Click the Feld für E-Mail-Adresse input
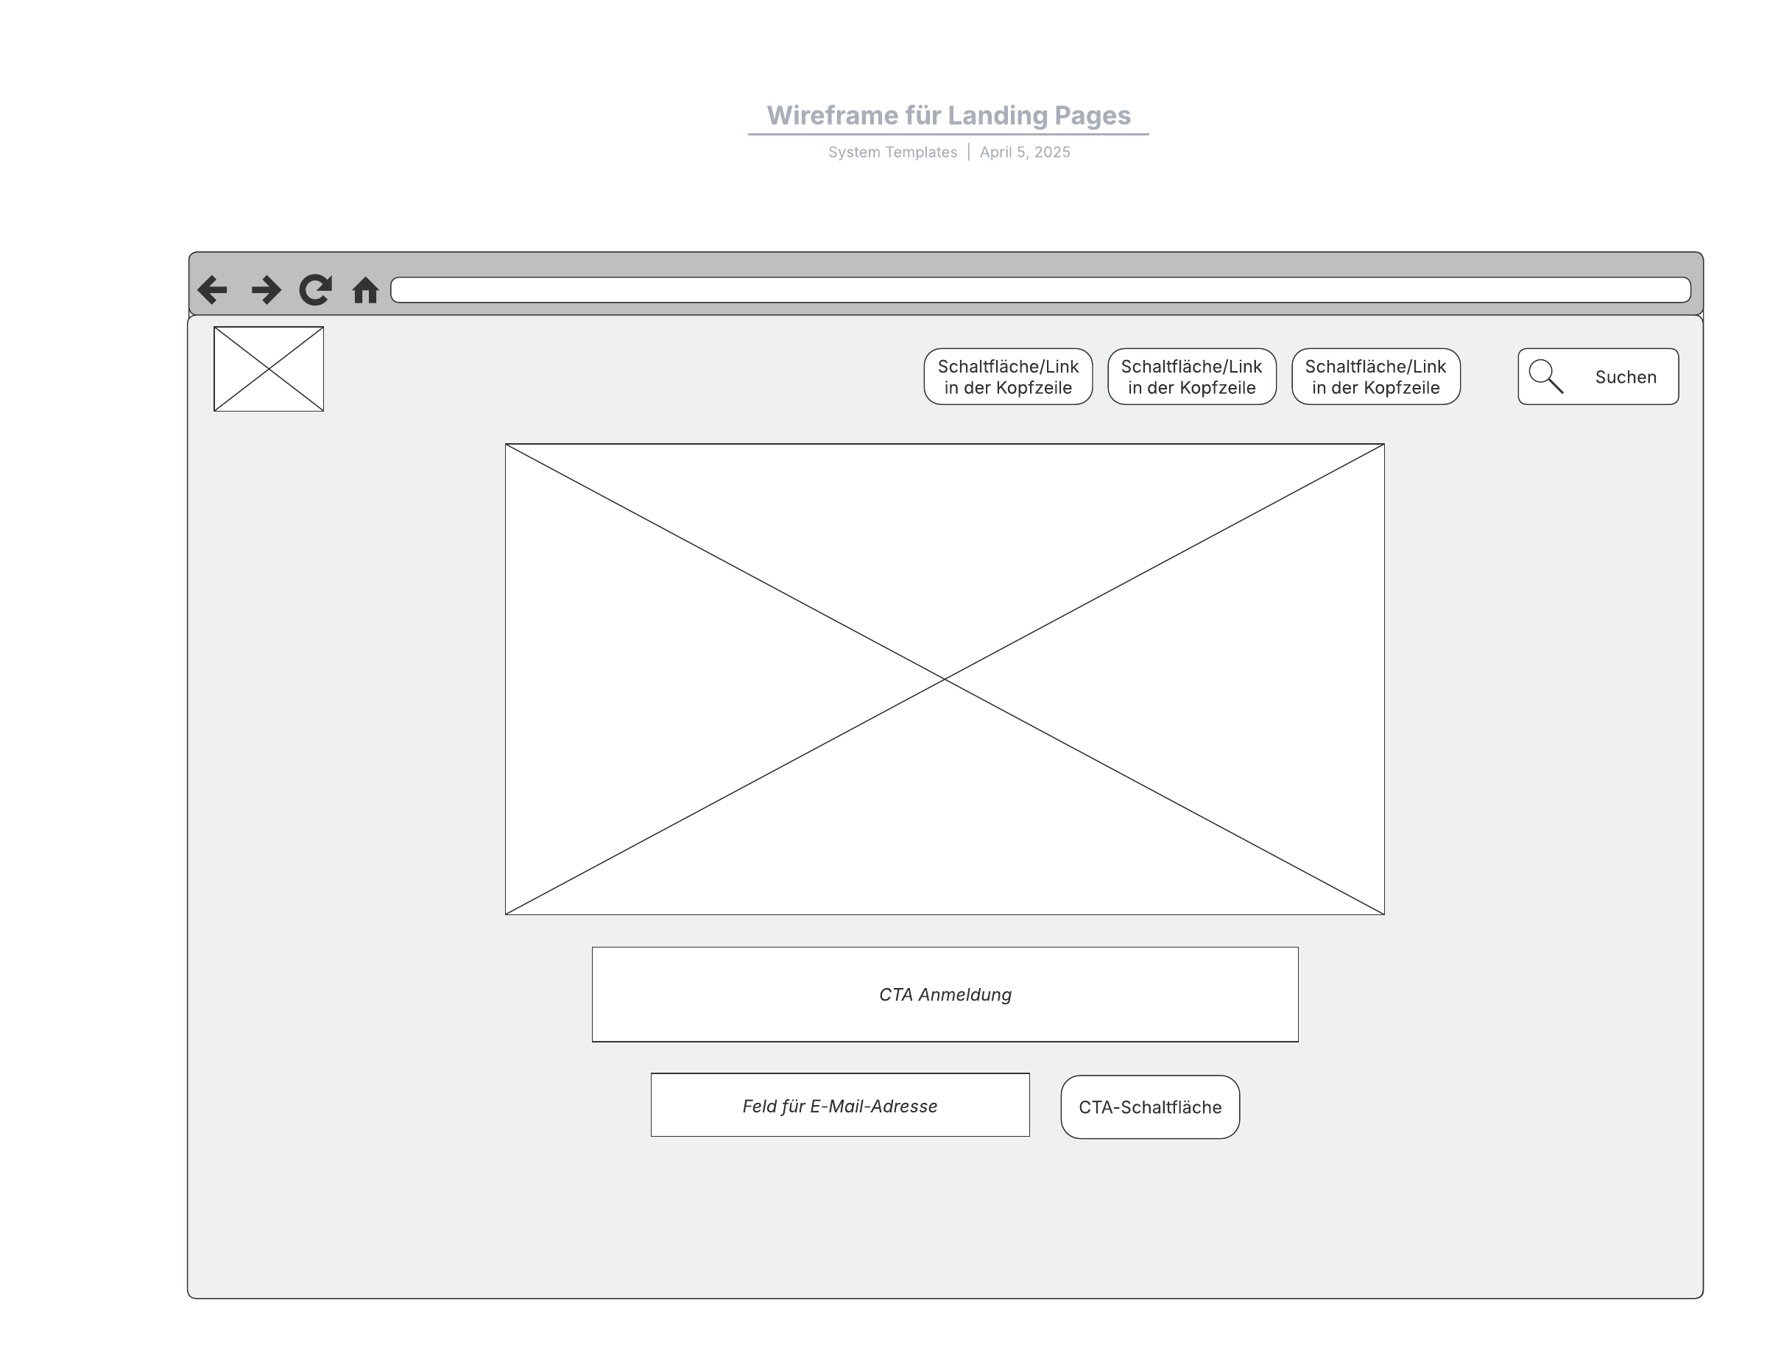This screenshot has height=1362, width=1767. coord(839,1105)
